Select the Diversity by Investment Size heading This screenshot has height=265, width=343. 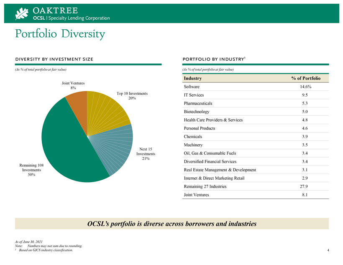pos(54,59)
